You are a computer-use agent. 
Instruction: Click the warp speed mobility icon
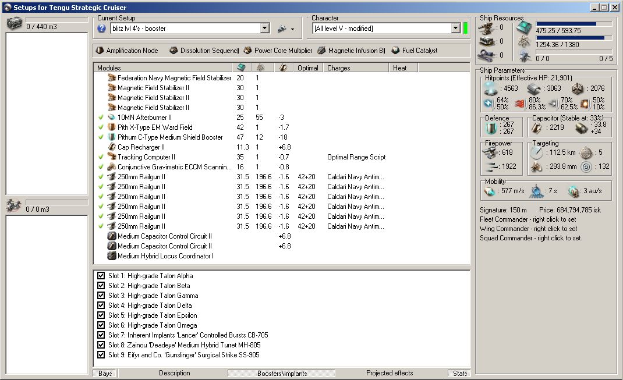tap(574, 191)
